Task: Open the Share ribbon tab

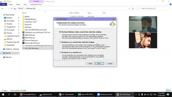Action: coord(18,4)
